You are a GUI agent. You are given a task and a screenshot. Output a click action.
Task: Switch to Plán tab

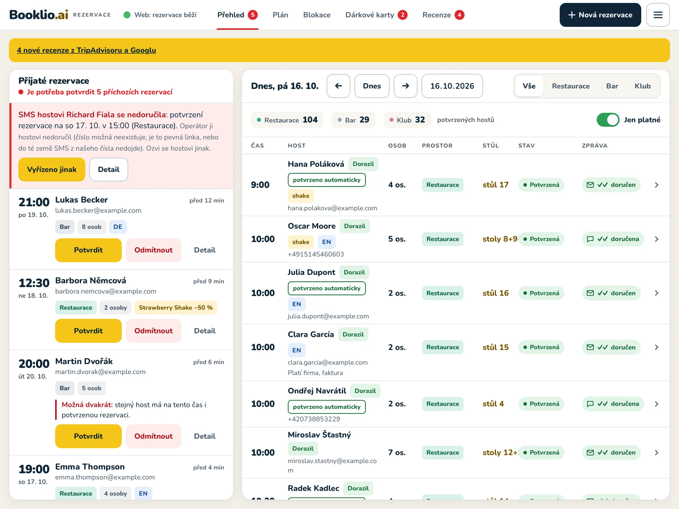pyautogui.click(x=280, y=15)
